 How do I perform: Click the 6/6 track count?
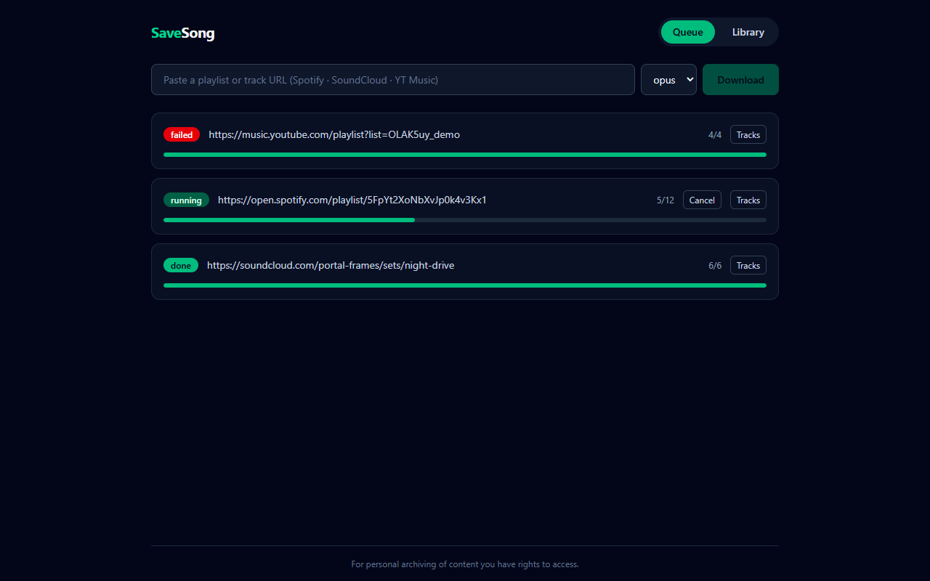coord(715,265)
